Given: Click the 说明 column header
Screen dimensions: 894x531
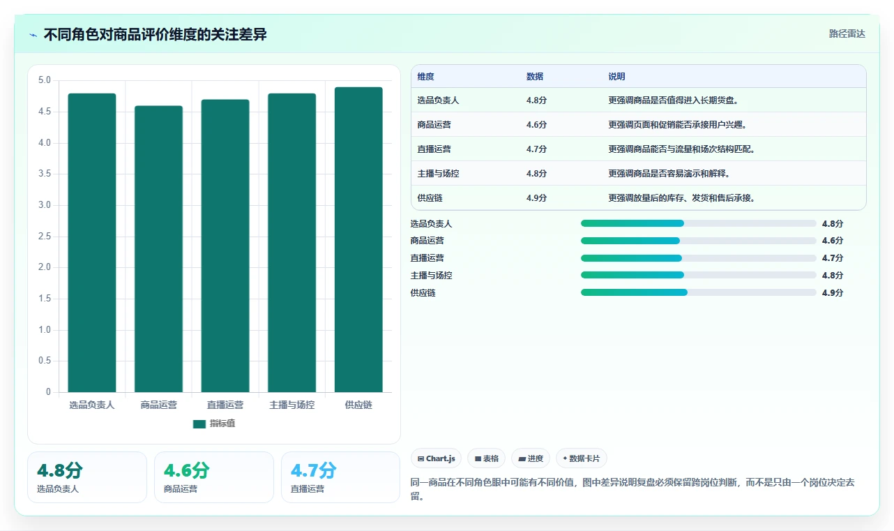Looking at the screenshot, I should pos(616,76).
